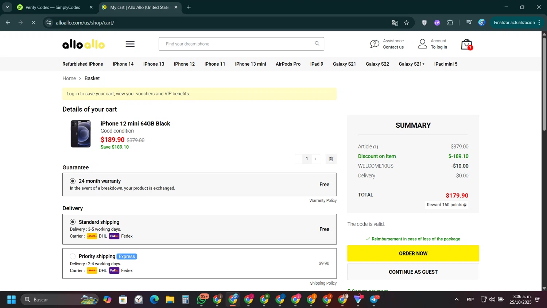Open iPad 9 category
Screen dimensions: 547x308
[317, 64]
